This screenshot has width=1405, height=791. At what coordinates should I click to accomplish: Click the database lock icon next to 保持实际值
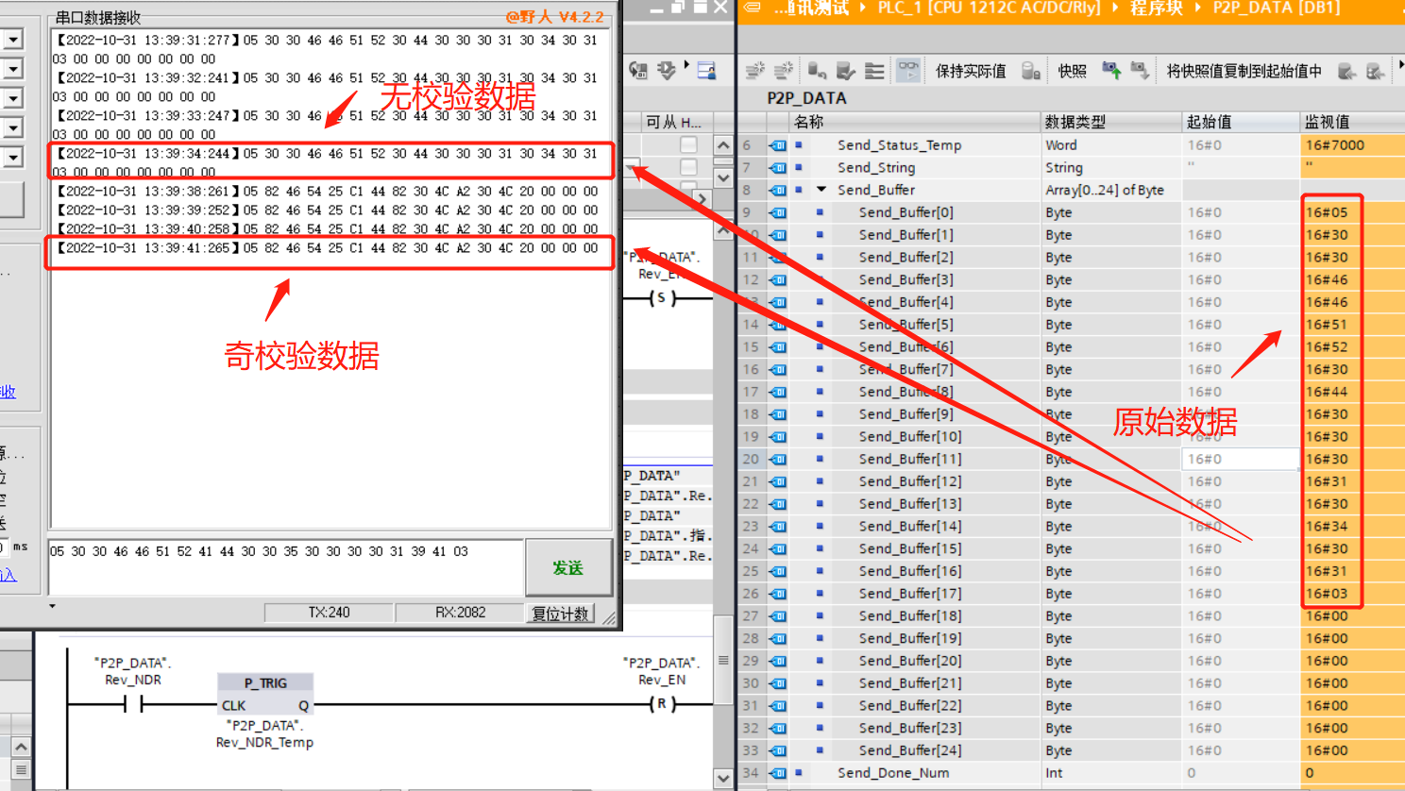coord(1031,71)
